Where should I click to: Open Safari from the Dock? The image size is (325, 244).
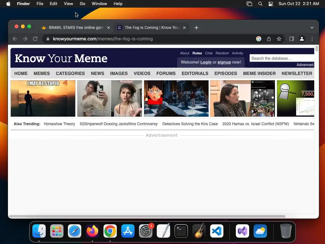75,231
